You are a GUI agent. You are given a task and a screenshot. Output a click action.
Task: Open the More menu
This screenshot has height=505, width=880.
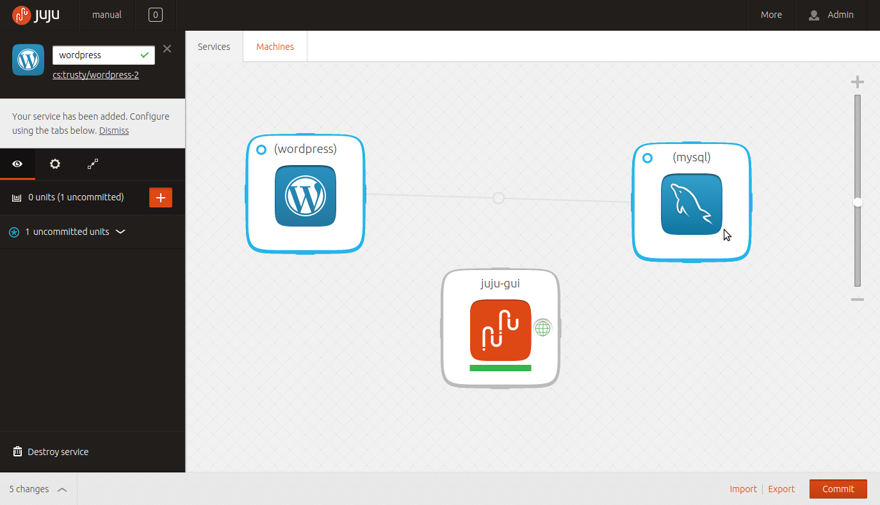(x=771, y=15)
